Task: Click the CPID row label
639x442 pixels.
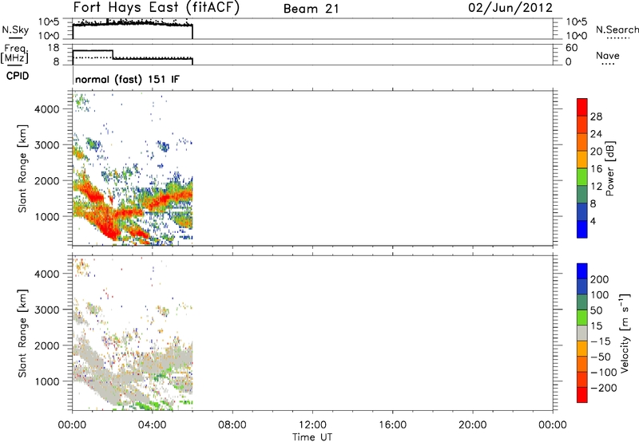Action: pos(18,76)
